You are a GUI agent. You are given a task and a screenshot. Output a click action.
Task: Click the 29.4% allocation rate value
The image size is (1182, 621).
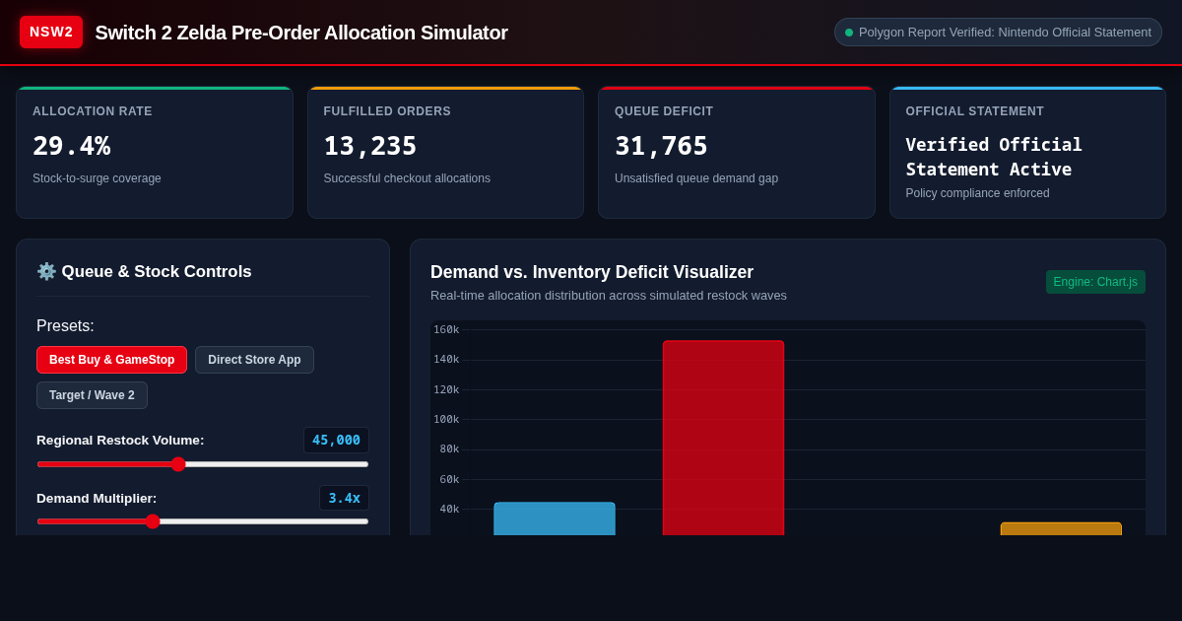(71, 146)
